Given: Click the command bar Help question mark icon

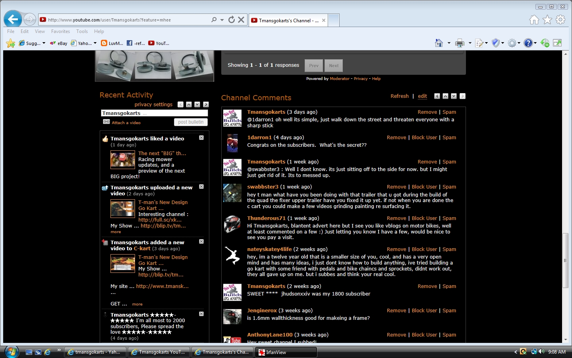Looking at the screenshot, I should pyautogui.click(x=528, y=43).
